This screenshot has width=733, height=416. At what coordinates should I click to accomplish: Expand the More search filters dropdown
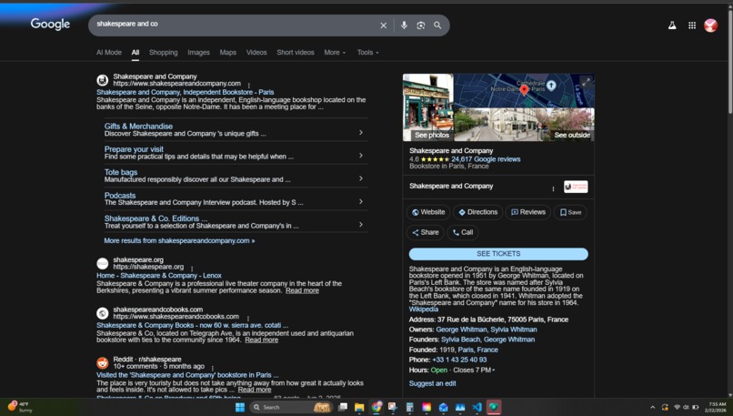pos(335,53)
